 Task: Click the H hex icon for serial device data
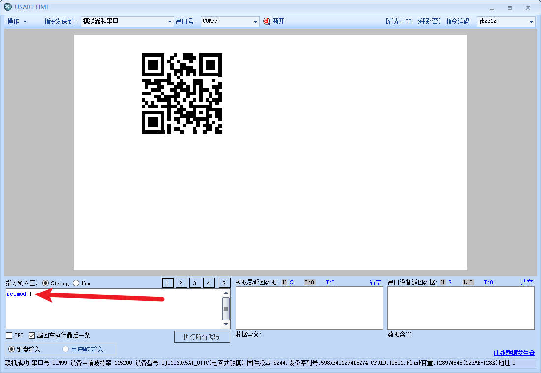[442, 282]
